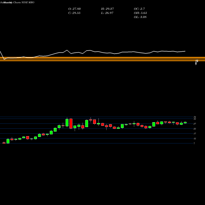Viewport: 205px width, 205px height.
Task: Click the 'OL: 3.08' value
Action: (140, 17)
